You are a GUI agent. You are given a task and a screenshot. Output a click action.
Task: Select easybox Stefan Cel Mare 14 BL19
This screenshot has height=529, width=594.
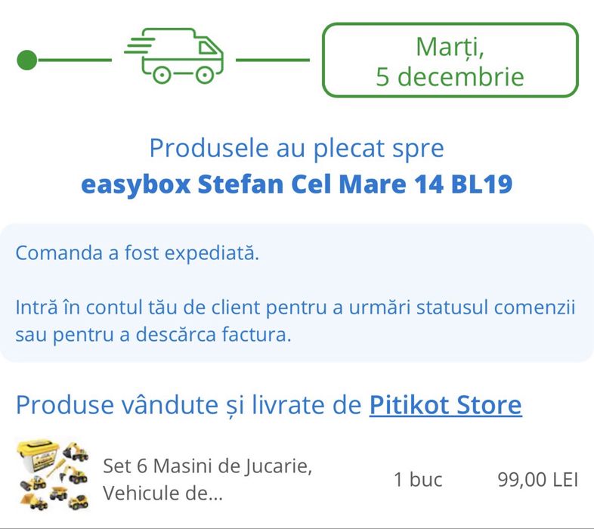coord(296,185)
